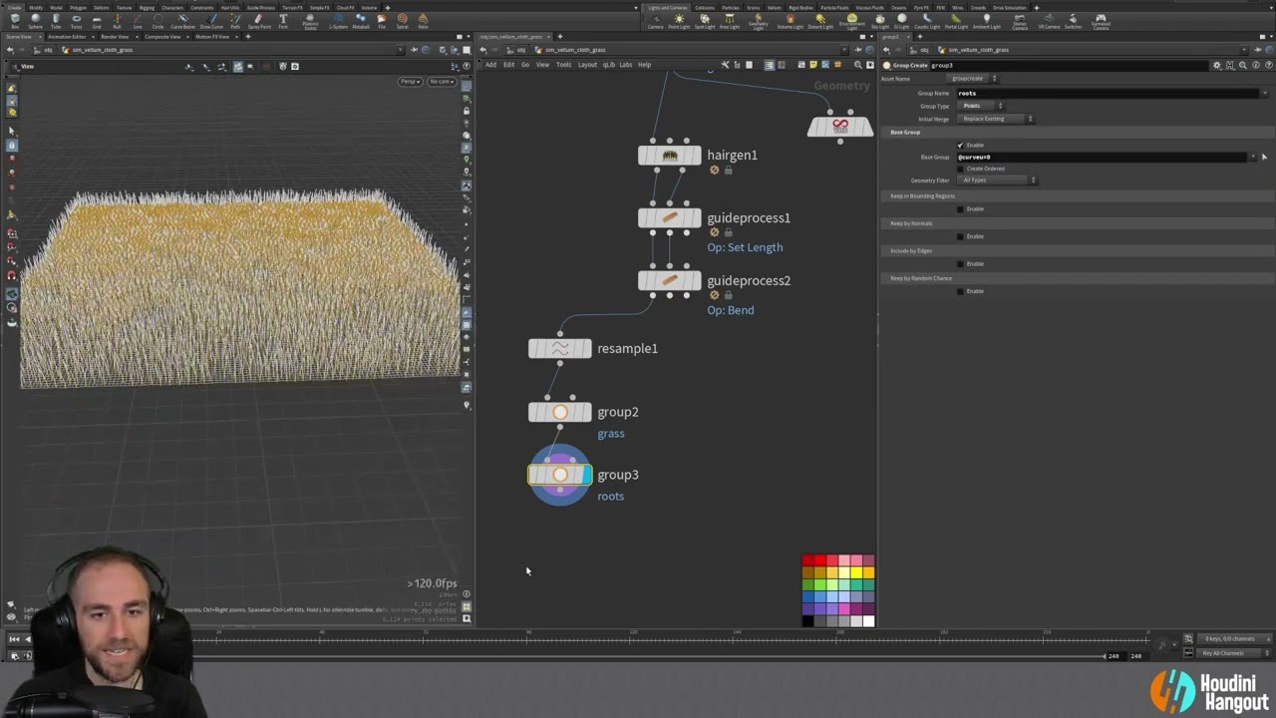
Task: Open the Group Name field dropdown arrow
Action: coord(1266,93)
